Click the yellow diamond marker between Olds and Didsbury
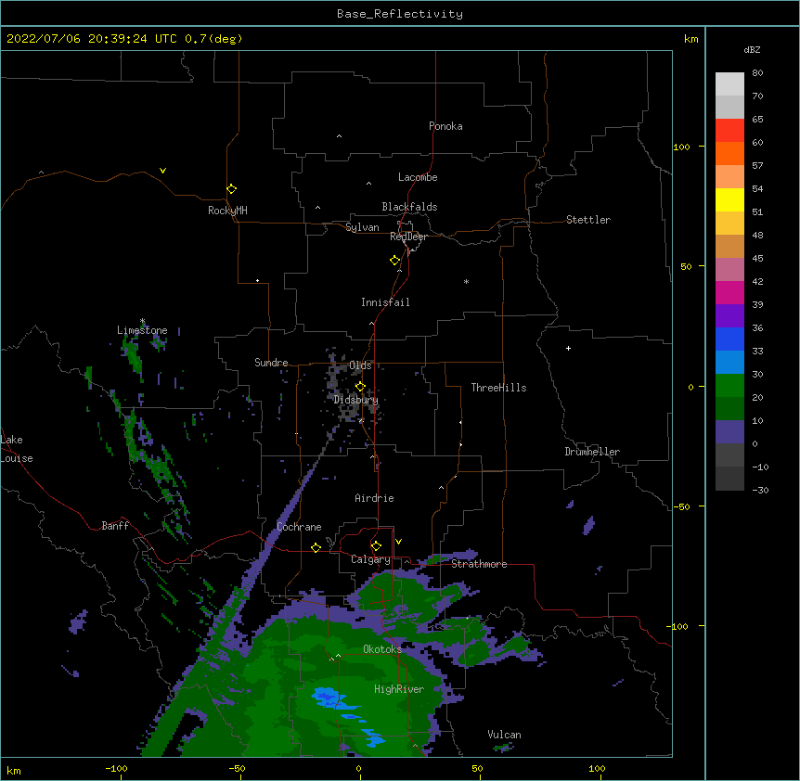 coord(360,387)
